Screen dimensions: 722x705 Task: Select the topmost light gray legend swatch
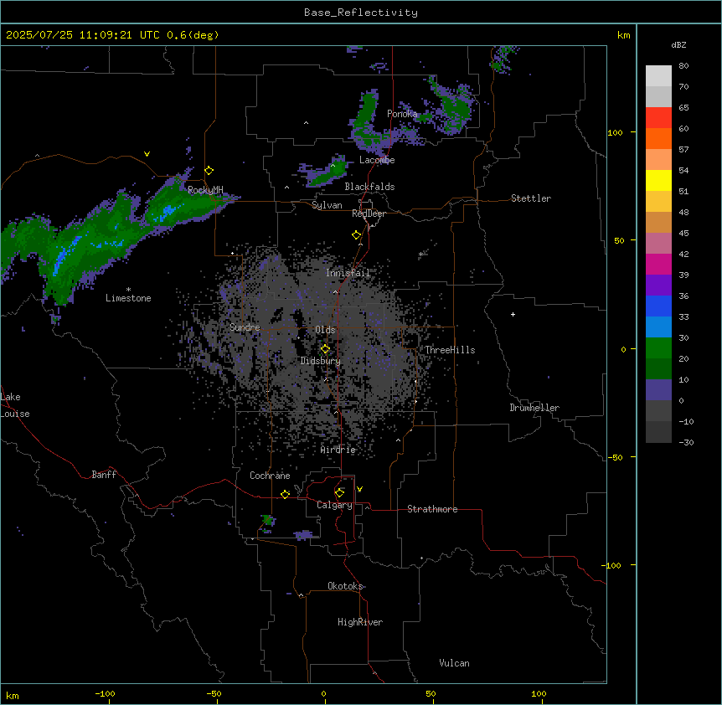coord(658,76)
